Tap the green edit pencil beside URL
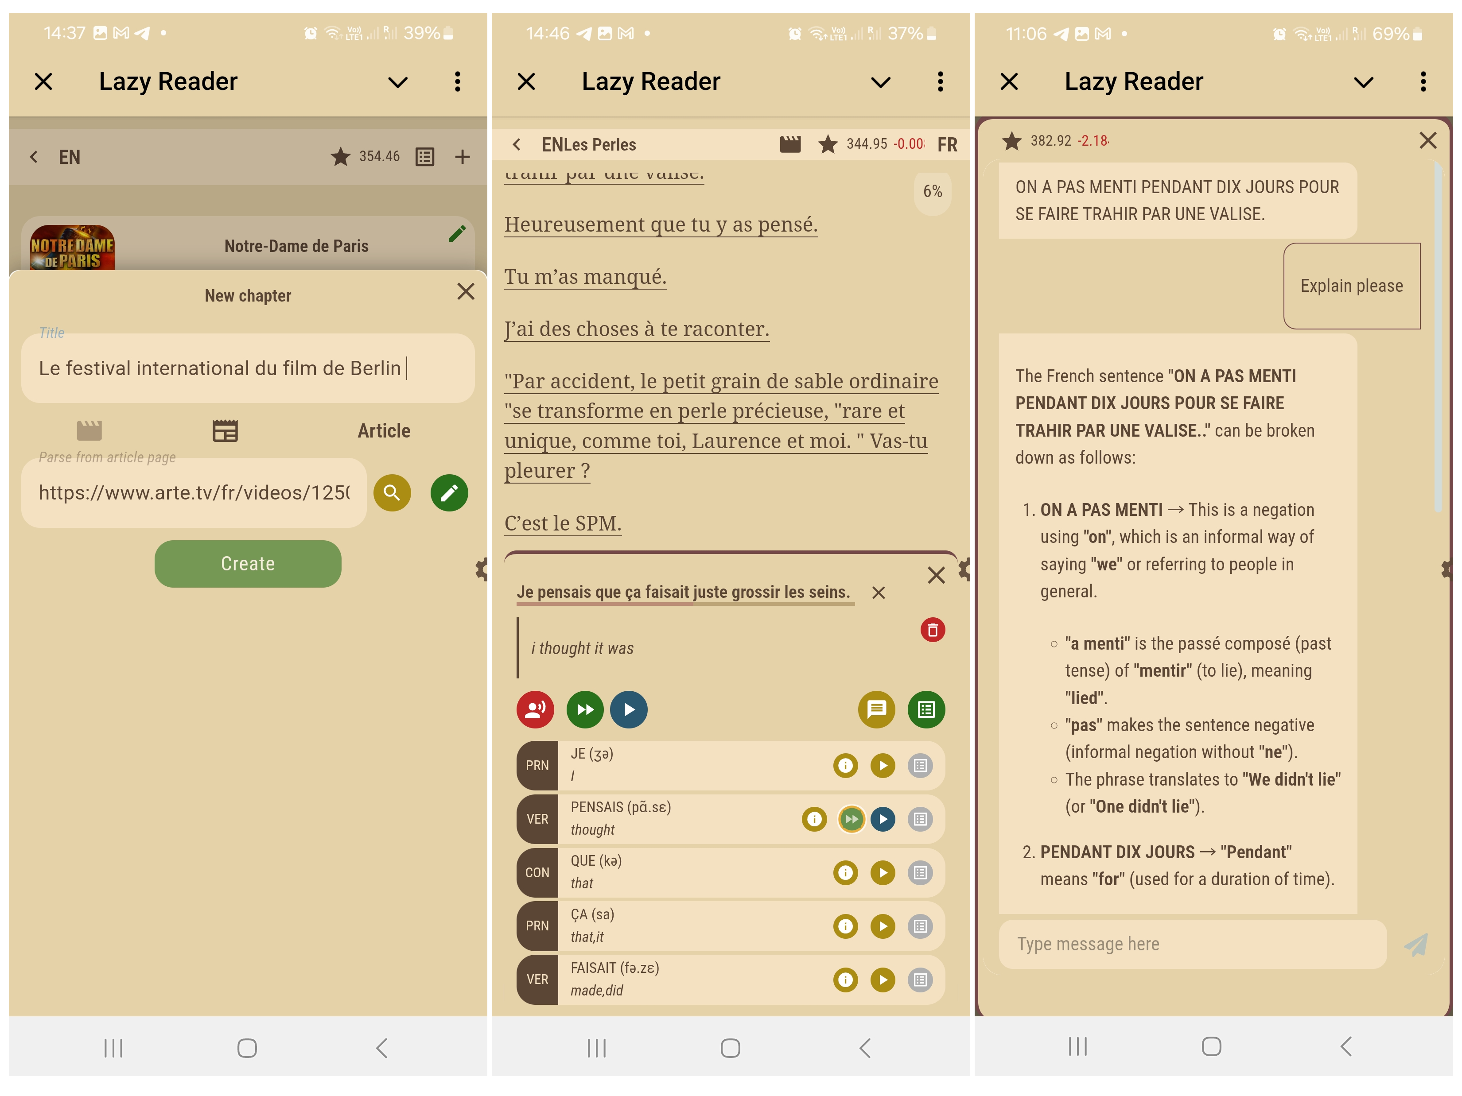 coord(449,493)
